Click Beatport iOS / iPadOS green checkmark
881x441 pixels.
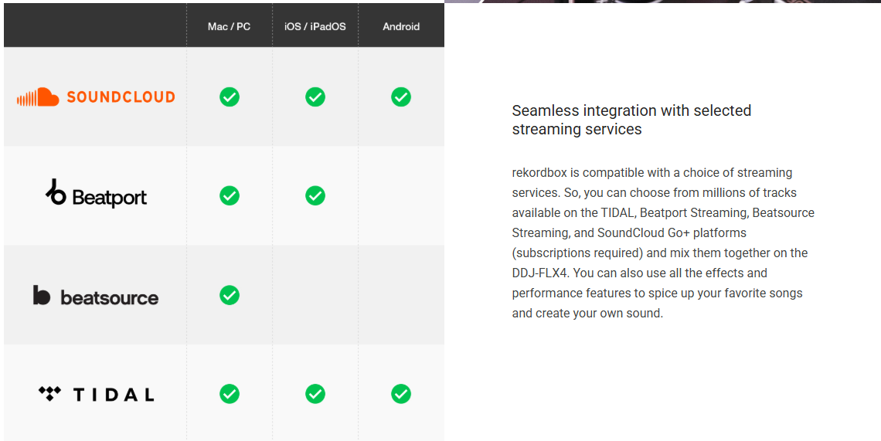coord(315,195)
